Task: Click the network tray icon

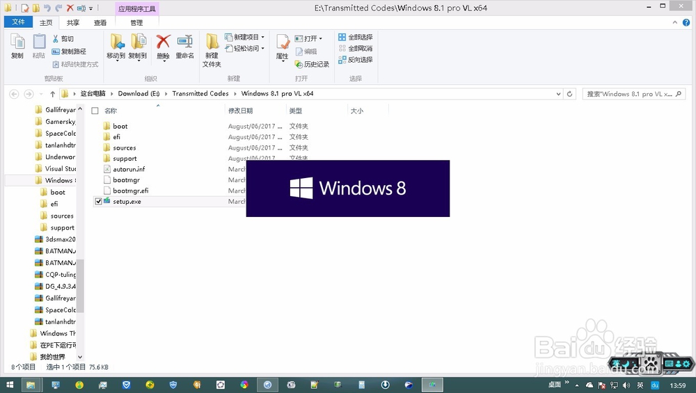Action: point(614,385)
